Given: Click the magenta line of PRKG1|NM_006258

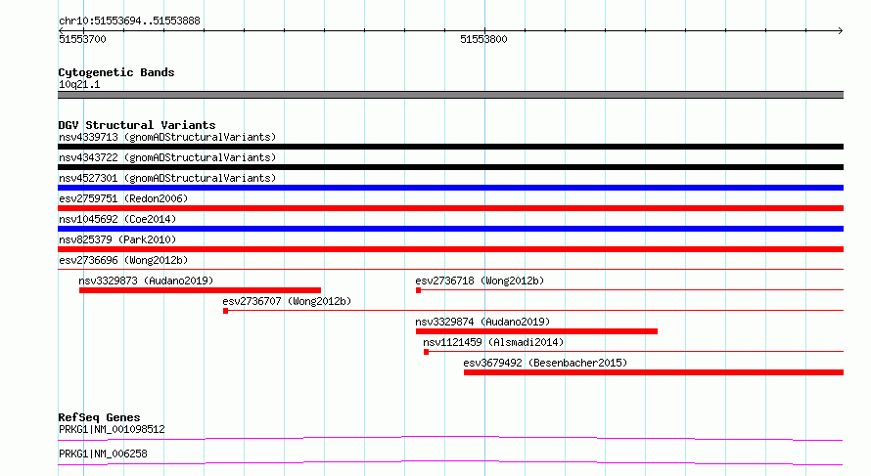Looking at the screenshot, I should (450, 462).
